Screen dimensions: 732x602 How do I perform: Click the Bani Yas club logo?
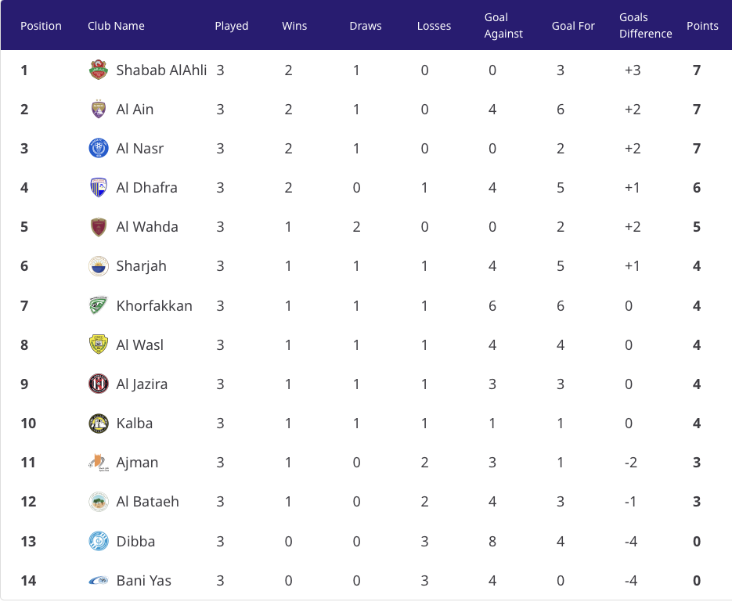pyautogui.click(x=99, y=581)
